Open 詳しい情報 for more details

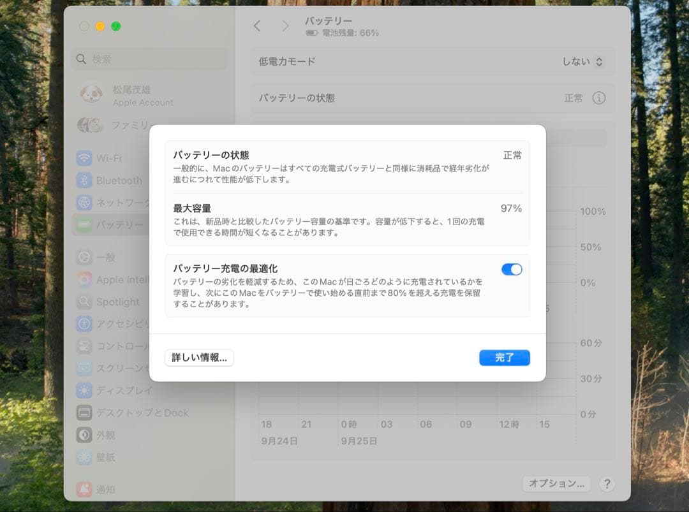(x=199, y=358)
